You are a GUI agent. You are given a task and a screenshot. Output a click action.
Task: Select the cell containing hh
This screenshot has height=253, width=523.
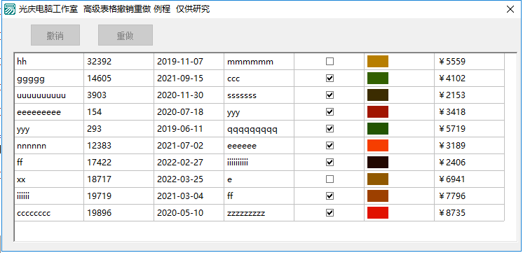[x=49, y=62]
